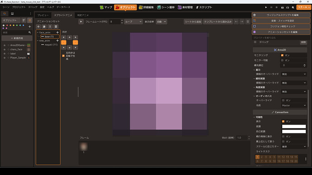
Task: Select the mepati (11) animation
Action: 50,45
